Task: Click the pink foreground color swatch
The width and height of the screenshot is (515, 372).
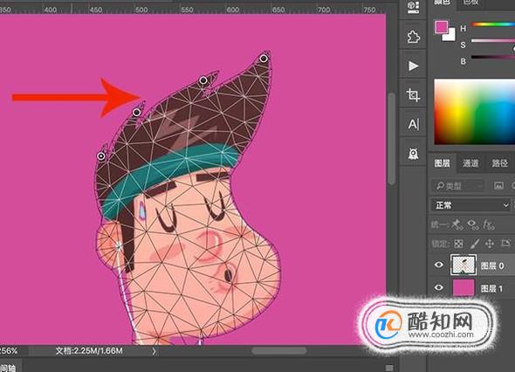Action: point(441,26)
